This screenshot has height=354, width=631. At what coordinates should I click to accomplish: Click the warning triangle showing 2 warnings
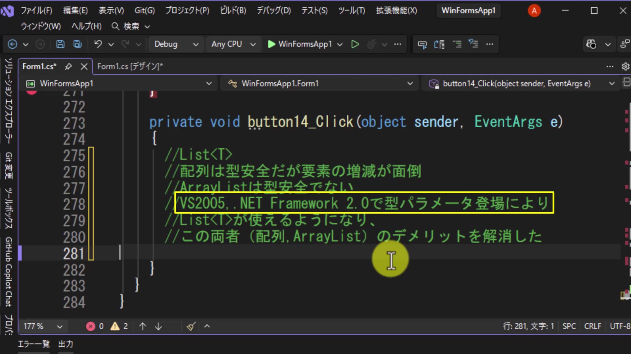tap(115, 326)
